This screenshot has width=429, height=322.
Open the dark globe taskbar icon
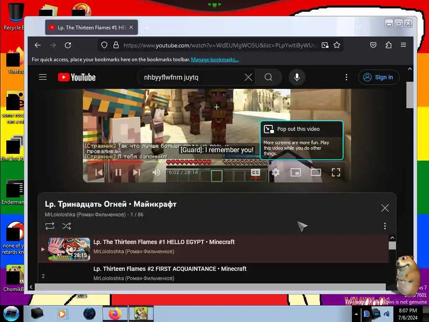coord(90,314)
